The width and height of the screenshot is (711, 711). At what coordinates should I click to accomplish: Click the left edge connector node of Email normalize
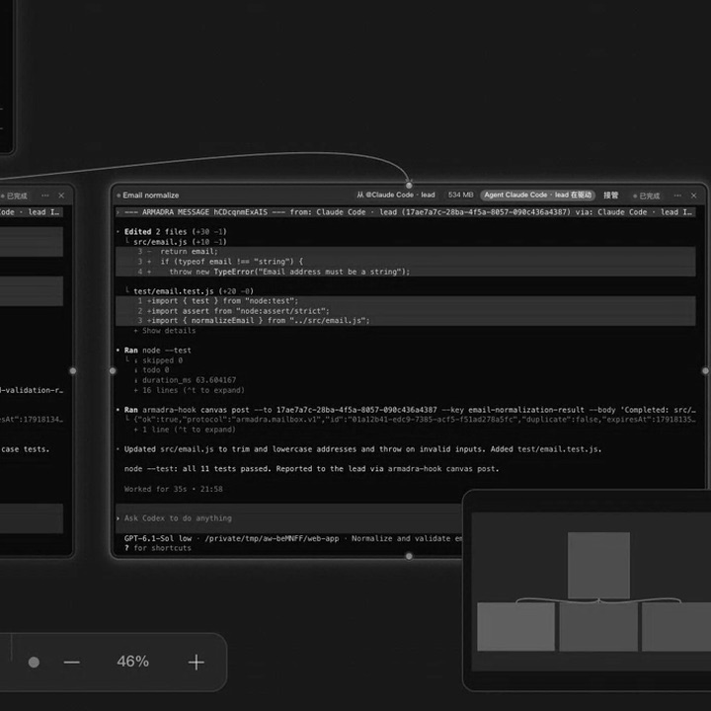point(113,371)
